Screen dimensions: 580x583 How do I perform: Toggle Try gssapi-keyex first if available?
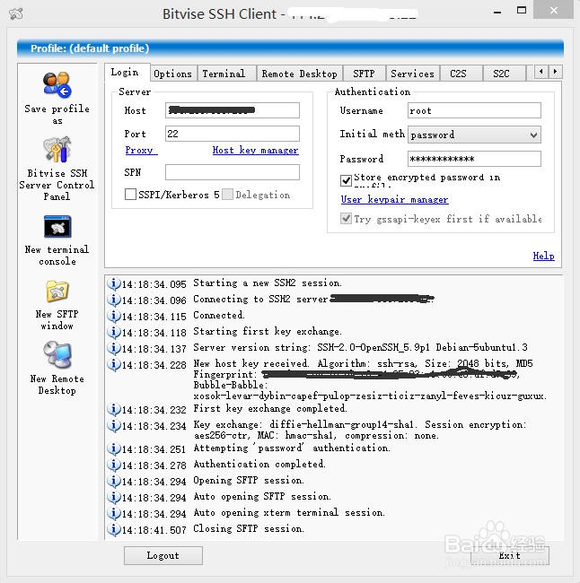coord(346,218)
